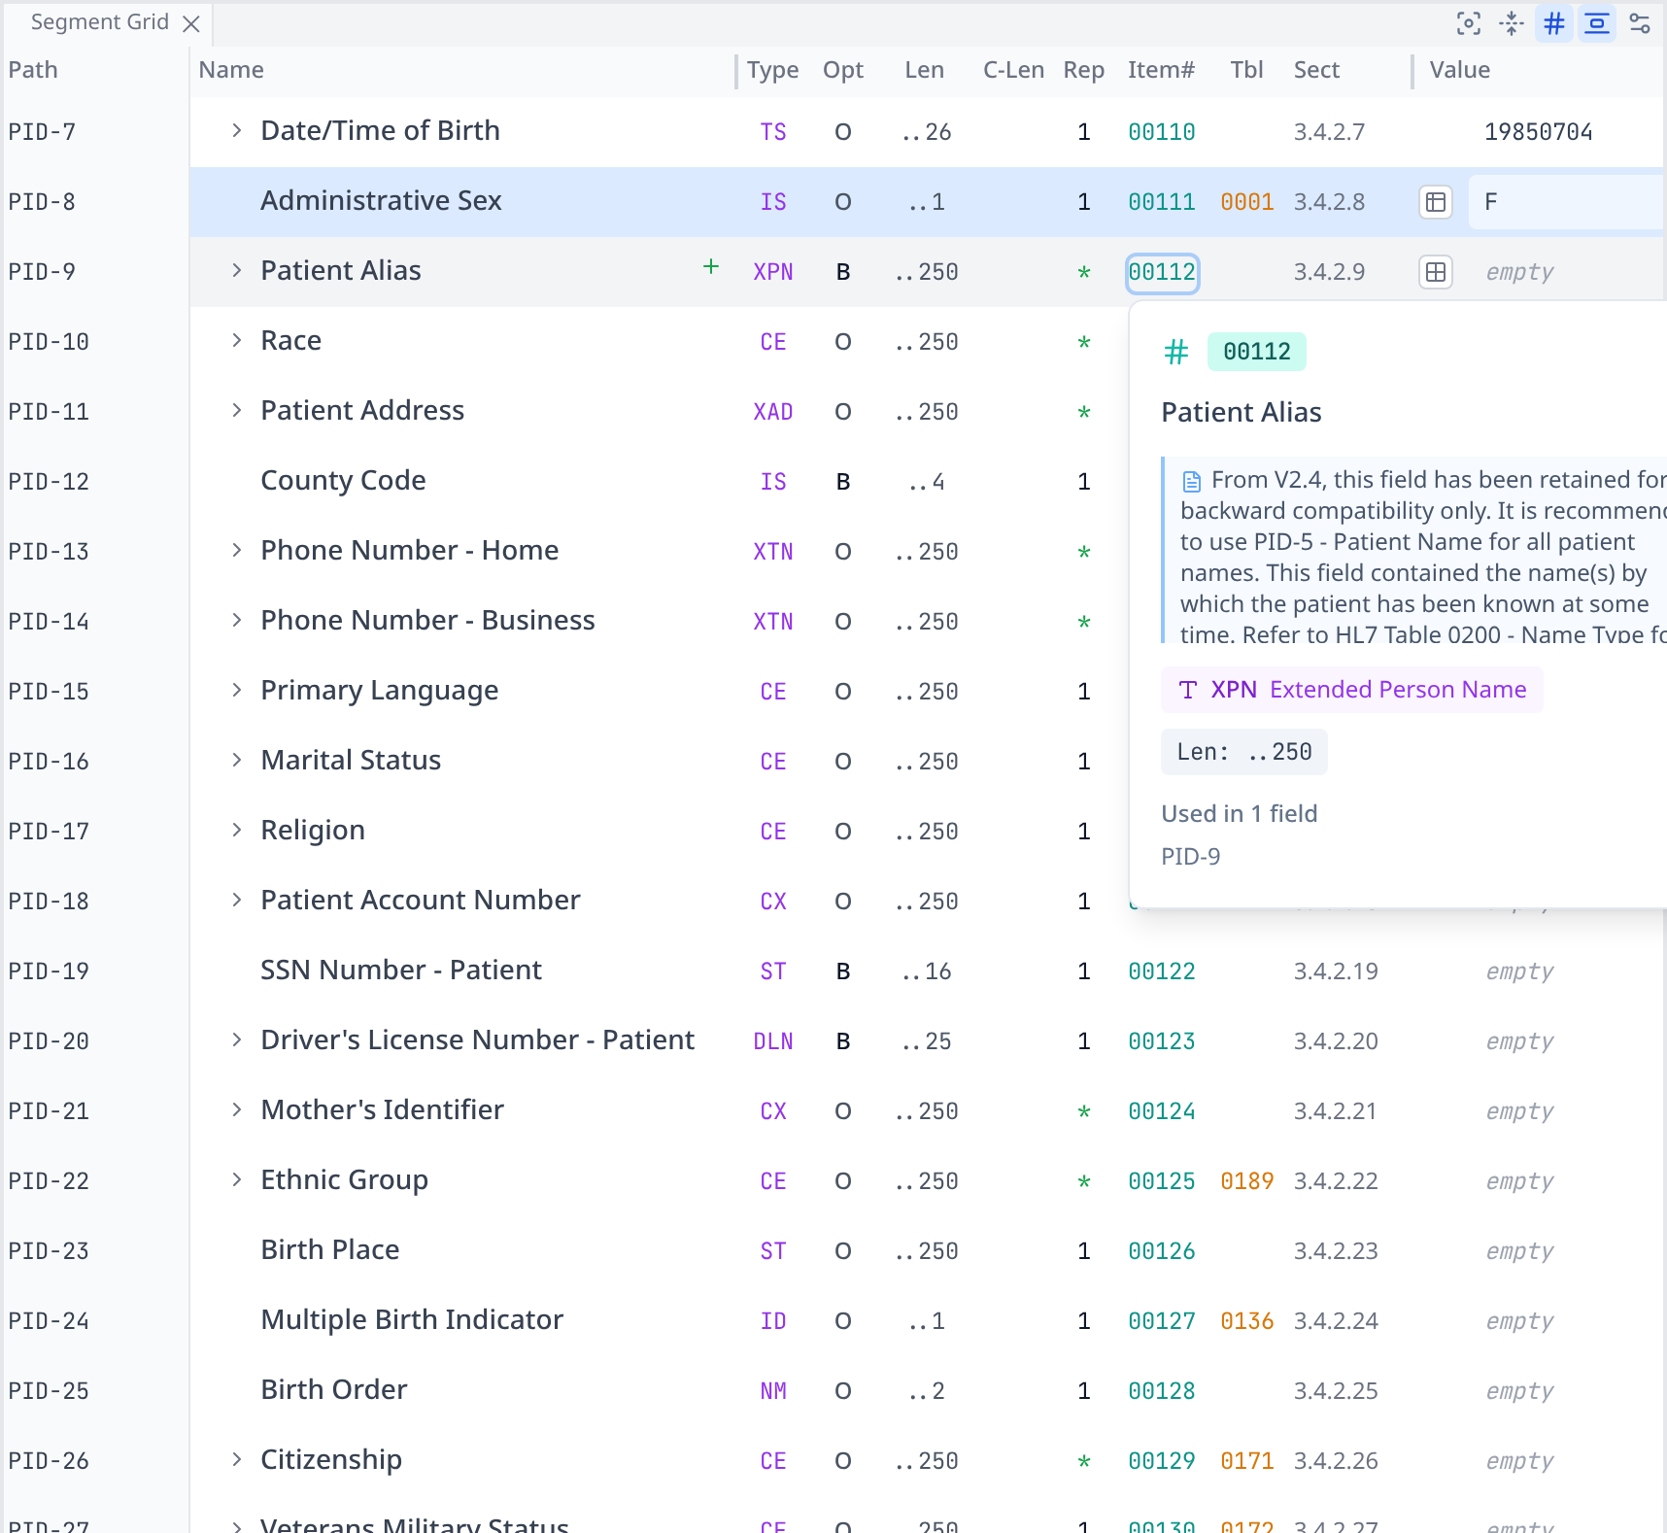The width and height of the screenshot is (1667, 1533).
Task: Open the table lookup icon for PID-8 value
Action: 1436,202
